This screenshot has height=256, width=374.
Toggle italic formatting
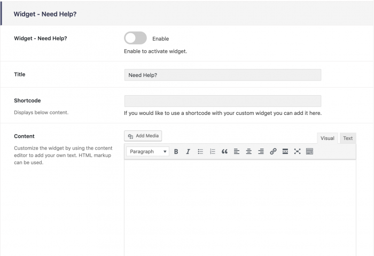pyautogui.click(x=188, y=151)
